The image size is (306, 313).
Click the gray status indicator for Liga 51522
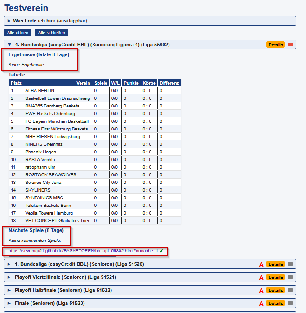[290, 290]
